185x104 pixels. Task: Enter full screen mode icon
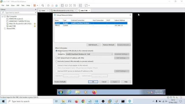[71, 5]
